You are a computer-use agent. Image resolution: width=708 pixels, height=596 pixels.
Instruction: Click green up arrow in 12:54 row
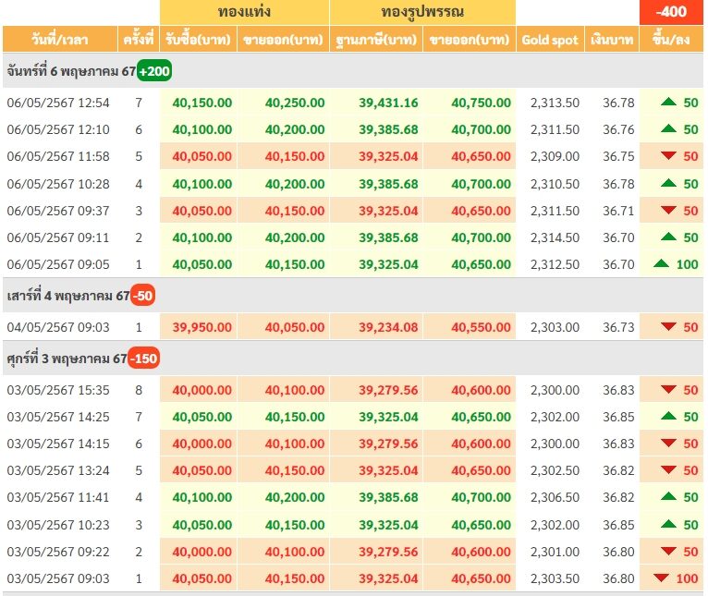668,102
